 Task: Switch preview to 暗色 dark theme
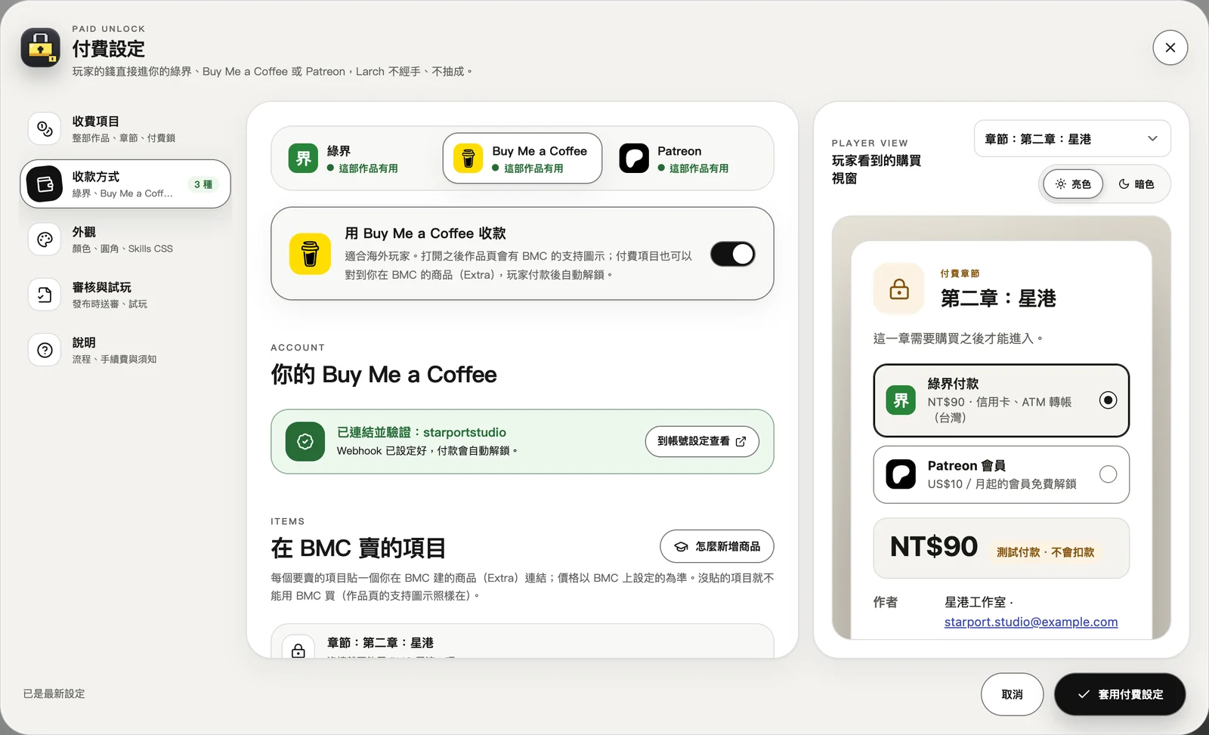[x=1136, y=184]
